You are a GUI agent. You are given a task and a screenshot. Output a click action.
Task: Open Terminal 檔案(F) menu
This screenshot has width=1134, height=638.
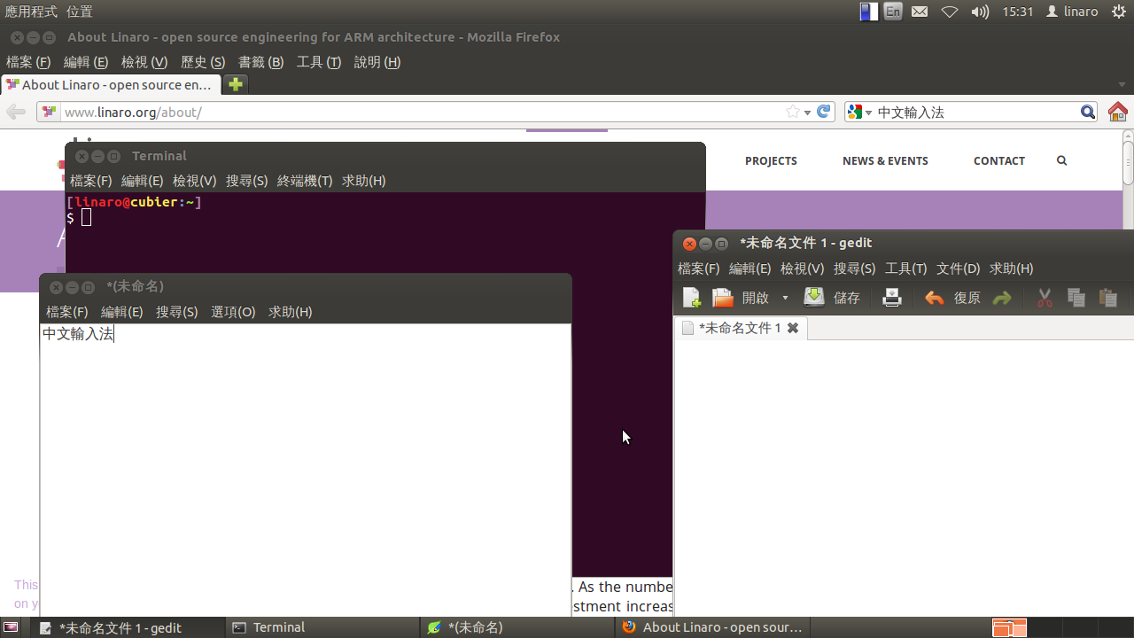click(x=90, y=181)
